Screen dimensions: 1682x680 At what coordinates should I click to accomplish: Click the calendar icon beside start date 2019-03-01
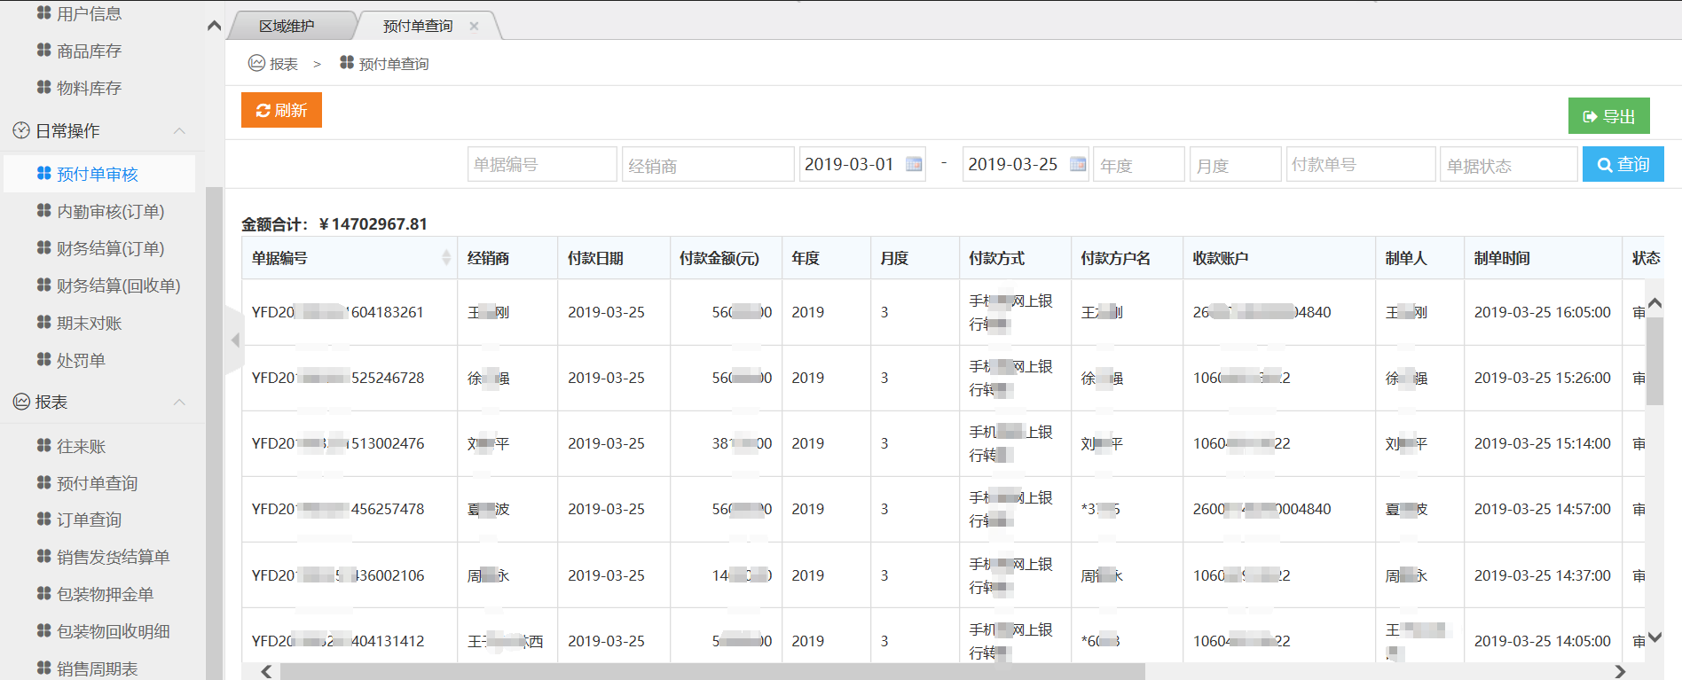pos(913,164)
